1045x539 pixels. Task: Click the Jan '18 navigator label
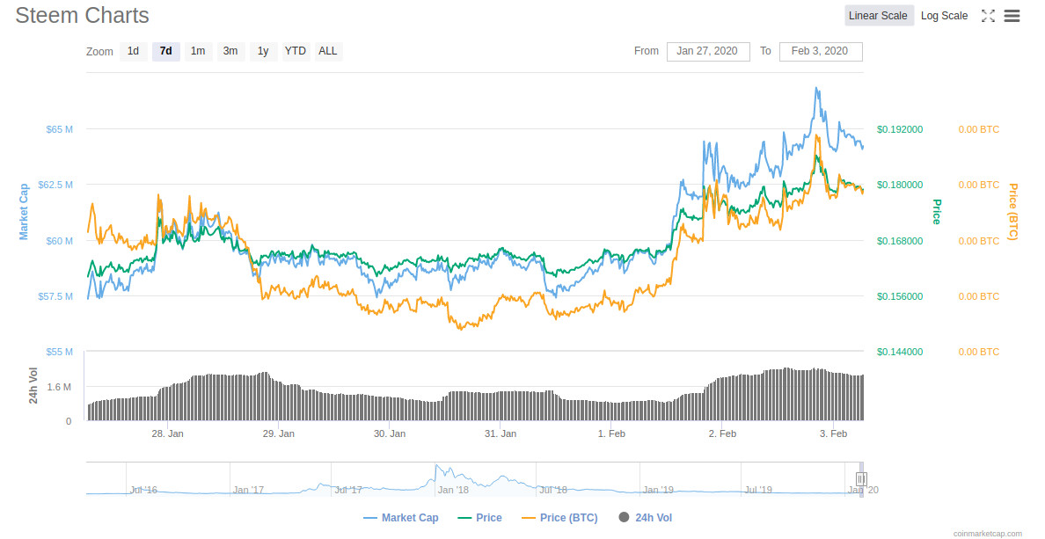(453, 490)
